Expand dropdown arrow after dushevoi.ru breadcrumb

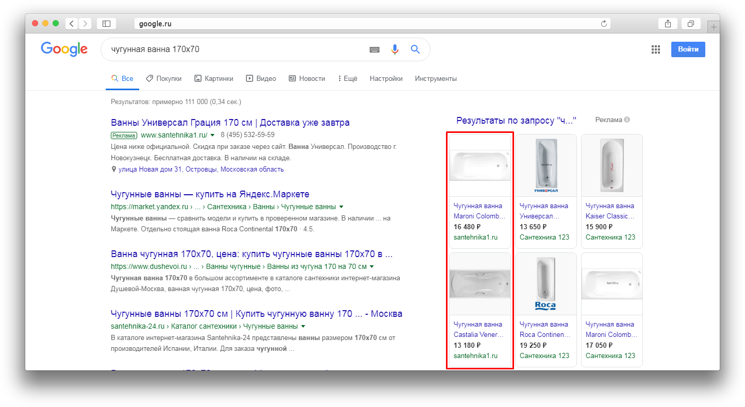[372, 266]
